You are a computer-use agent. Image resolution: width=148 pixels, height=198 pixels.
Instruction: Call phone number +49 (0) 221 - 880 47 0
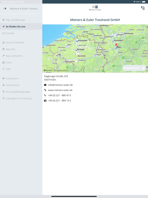coord(60,95)
